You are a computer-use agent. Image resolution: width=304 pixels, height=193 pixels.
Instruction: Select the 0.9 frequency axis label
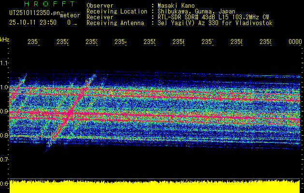pos(4,111)
